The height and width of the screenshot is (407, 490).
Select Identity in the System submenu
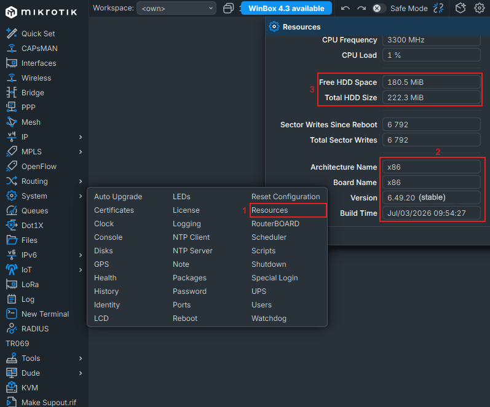click(x=107, y=305)
